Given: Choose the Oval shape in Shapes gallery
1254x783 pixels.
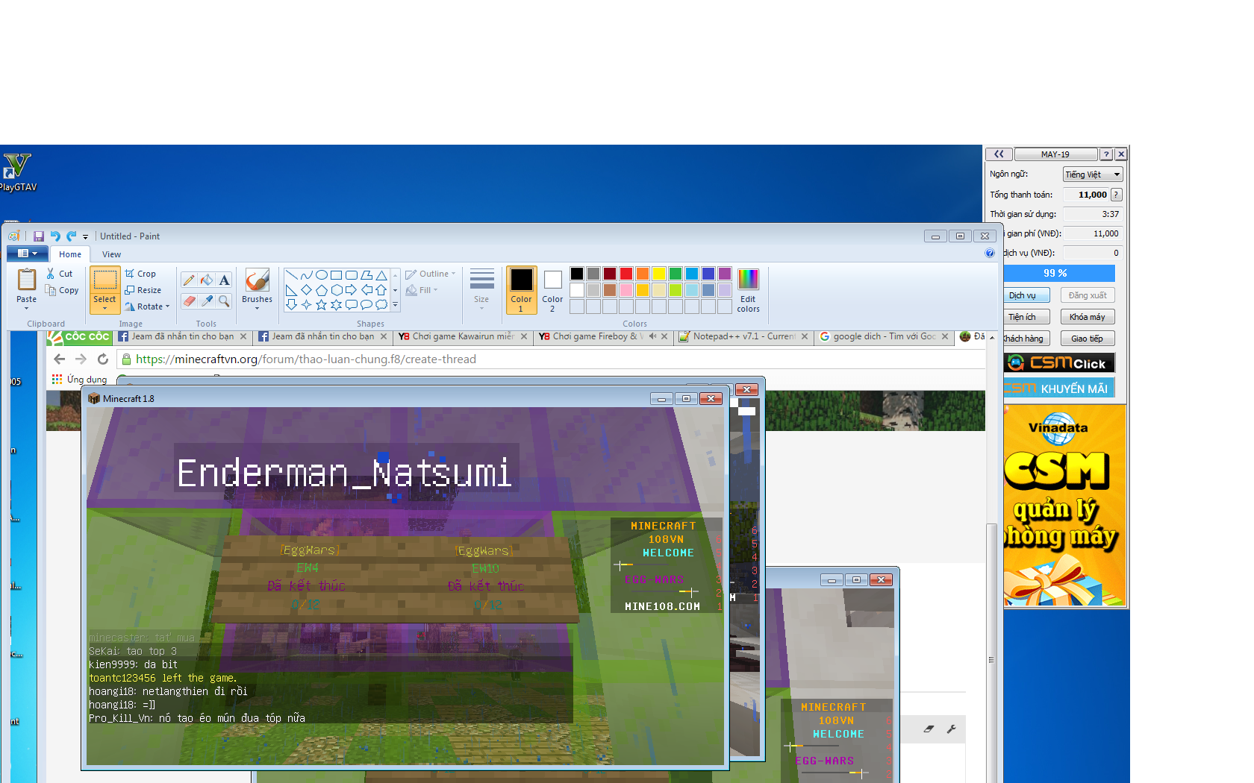Looking at the screenshot, I should coord(322,275).
